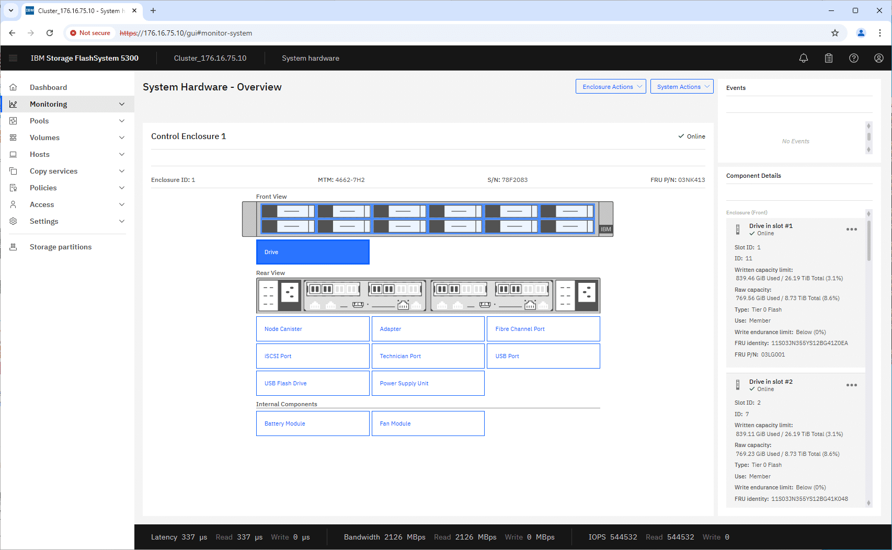Open the hamburger navigation menu
The image size is (892, 550).
13,58
